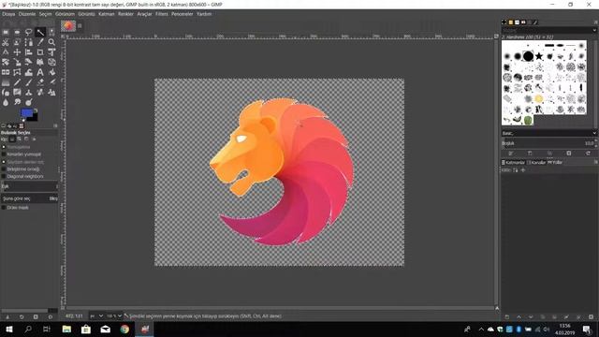Pick the star-shaped brush thumbnail
The width and height of the screenshot is (599, 337).
coord(539,56)
